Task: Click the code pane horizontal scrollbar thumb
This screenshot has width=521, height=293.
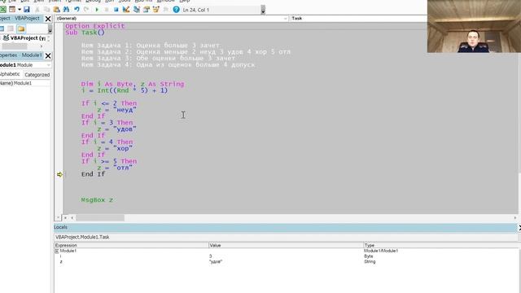Action: pyautogui.click(x=100, y=218)
